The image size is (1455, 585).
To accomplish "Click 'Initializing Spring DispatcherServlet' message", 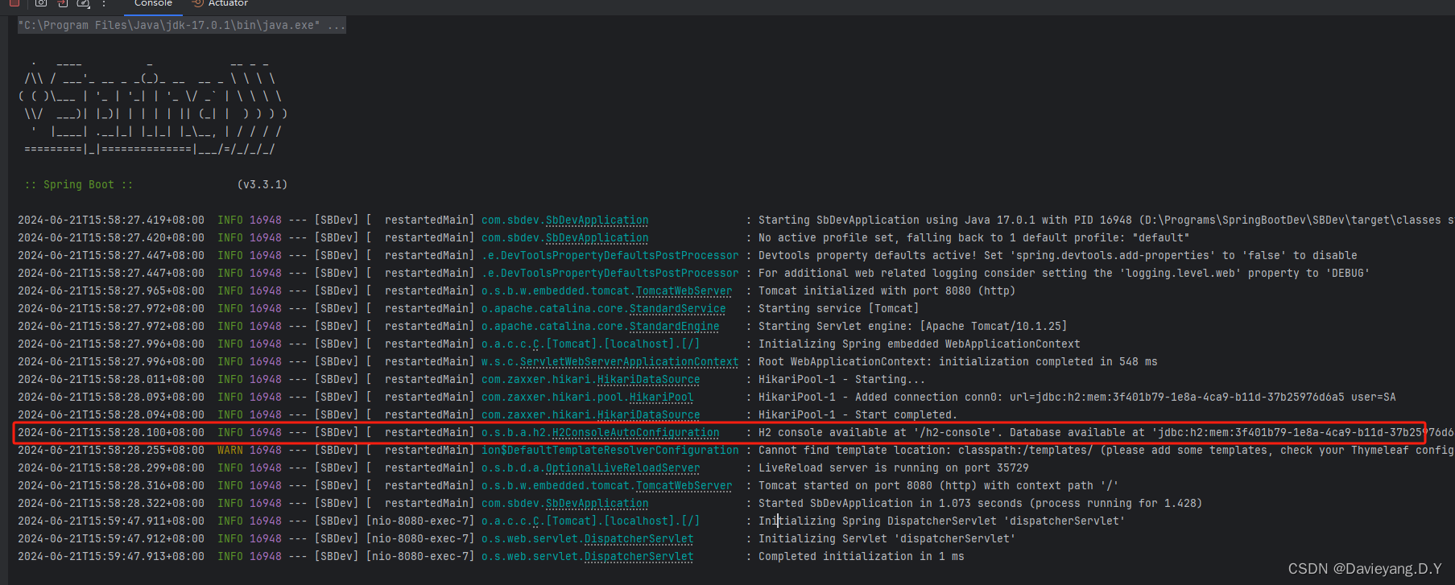I will [x=941, y=521].
